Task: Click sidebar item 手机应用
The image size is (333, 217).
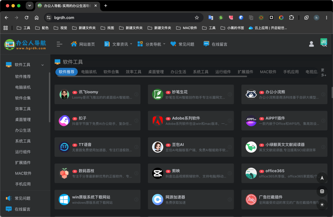Action: click(23, 184)
